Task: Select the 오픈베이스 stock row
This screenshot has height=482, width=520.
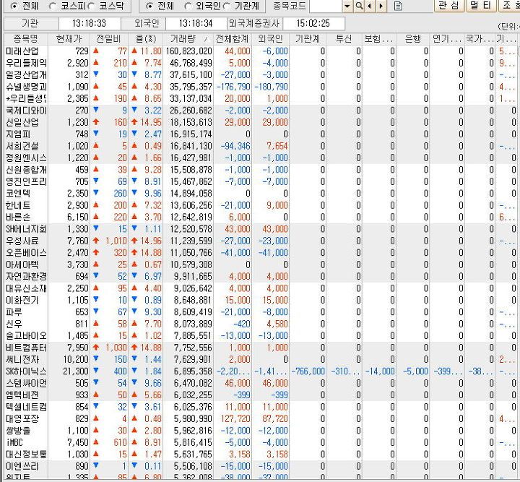Action: coord(260,253)
